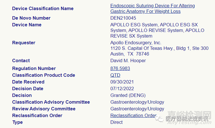The height and width of the screenshot is (128, 215).
Task: Click the Reclassification Order row label
Action: point(37,115)
